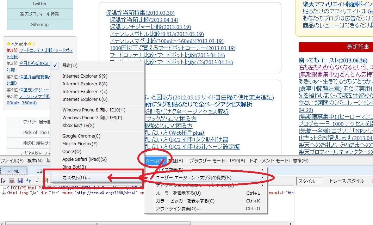
Task: Click the element source view icon
Action: [37, 181]
